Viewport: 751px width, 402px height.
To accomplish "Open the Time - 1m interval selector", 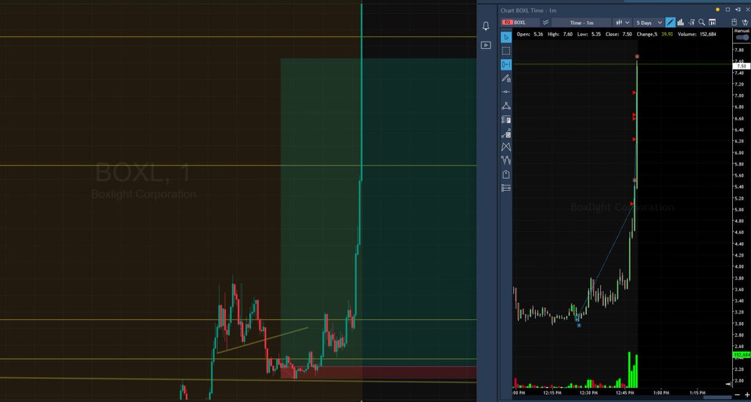I will 581,23.
